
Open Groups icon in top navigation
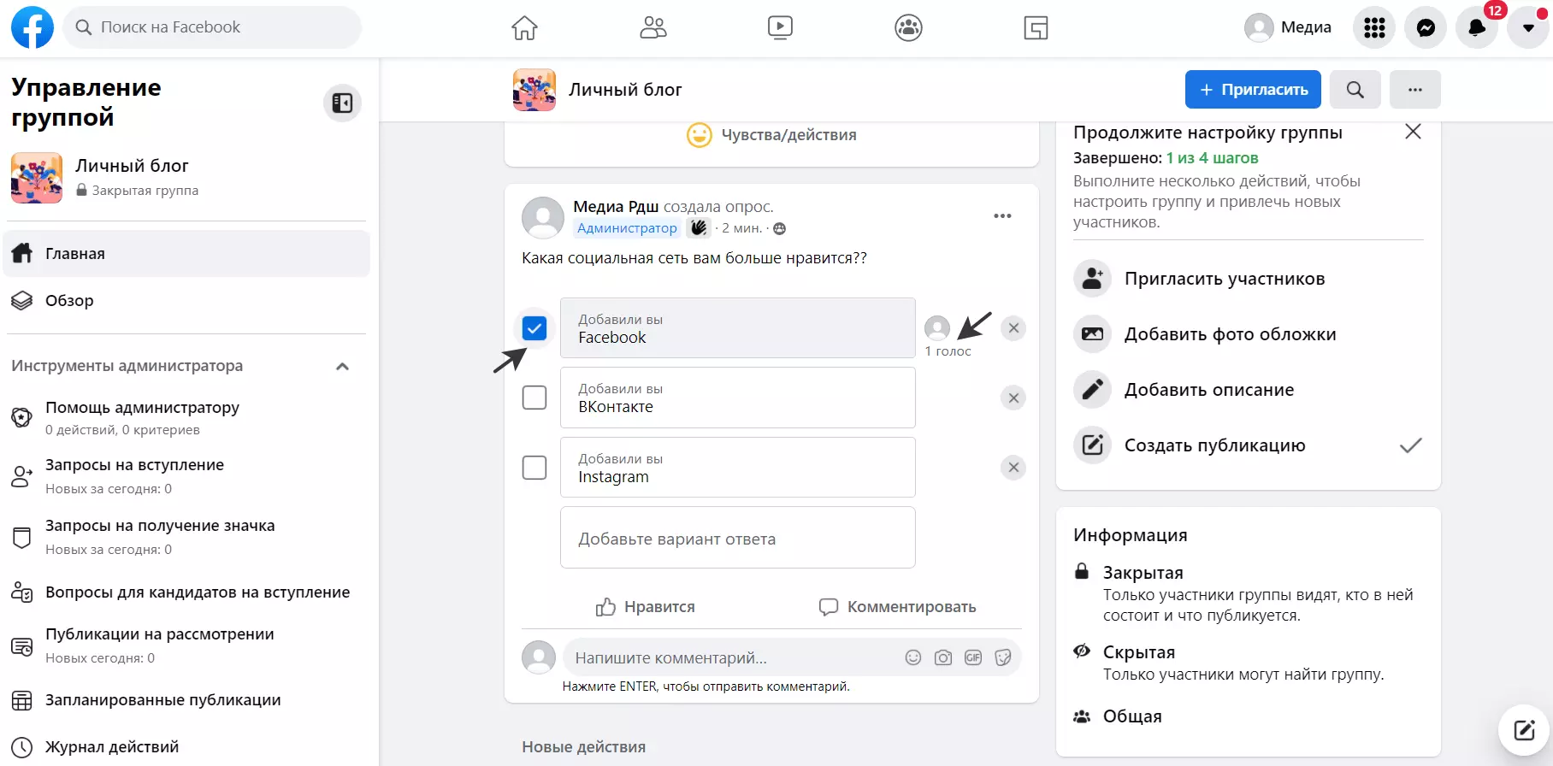(x=908, y=28)
